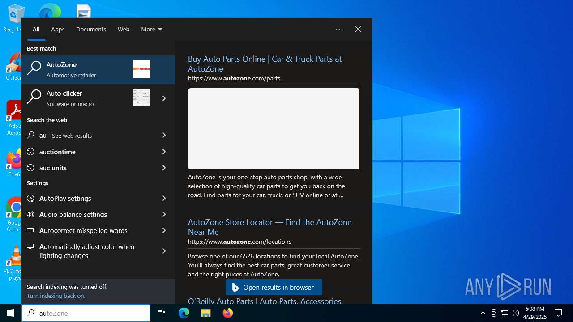Click the magnifier icon beside Auto clicker

pos(34,97)
